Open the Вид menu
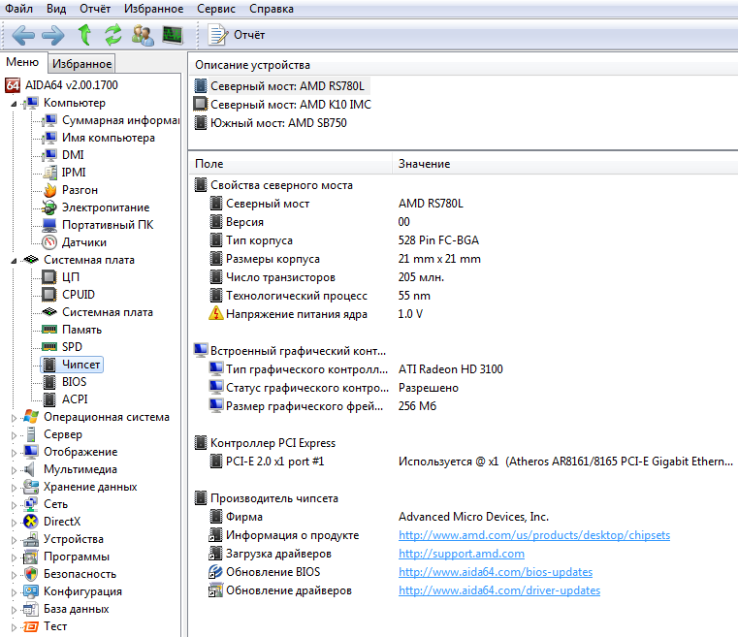The width and height of the screenshot is (738, 637). point(56,9)
